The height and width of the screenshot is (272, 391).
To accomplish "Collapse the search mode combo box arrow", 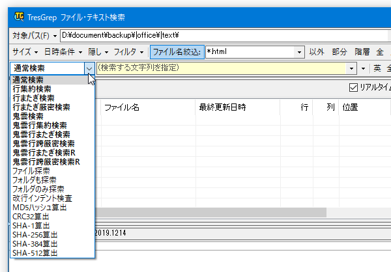I will click(x=89, y=68).
